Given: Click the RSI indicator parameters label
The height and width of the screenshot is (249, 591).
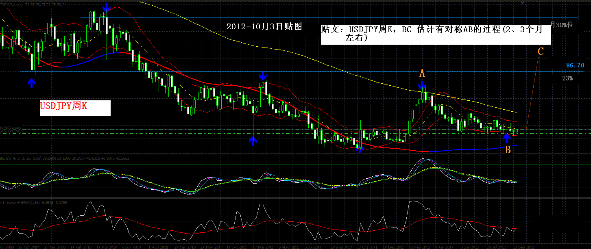Looking at the screenshot, I should [x=65, y=158].
